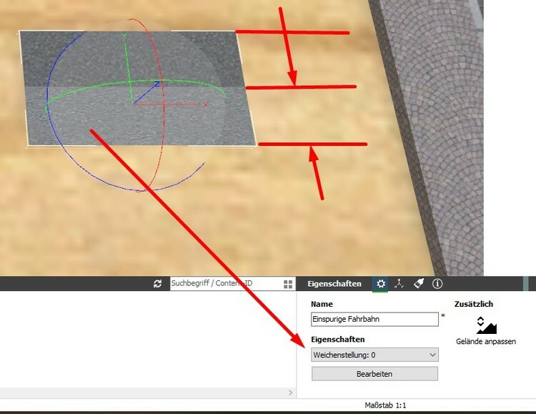Click the Name field Einspurige Fahrbahn
Screen dimensions: 536x414
tap(374, 319)
